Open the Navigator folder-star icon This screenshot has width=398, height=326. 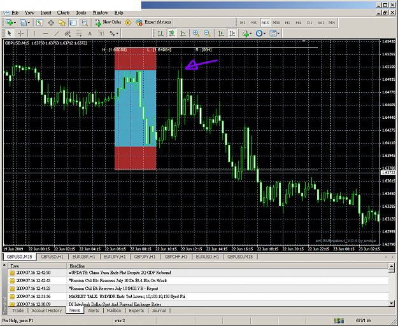point(62,22)
